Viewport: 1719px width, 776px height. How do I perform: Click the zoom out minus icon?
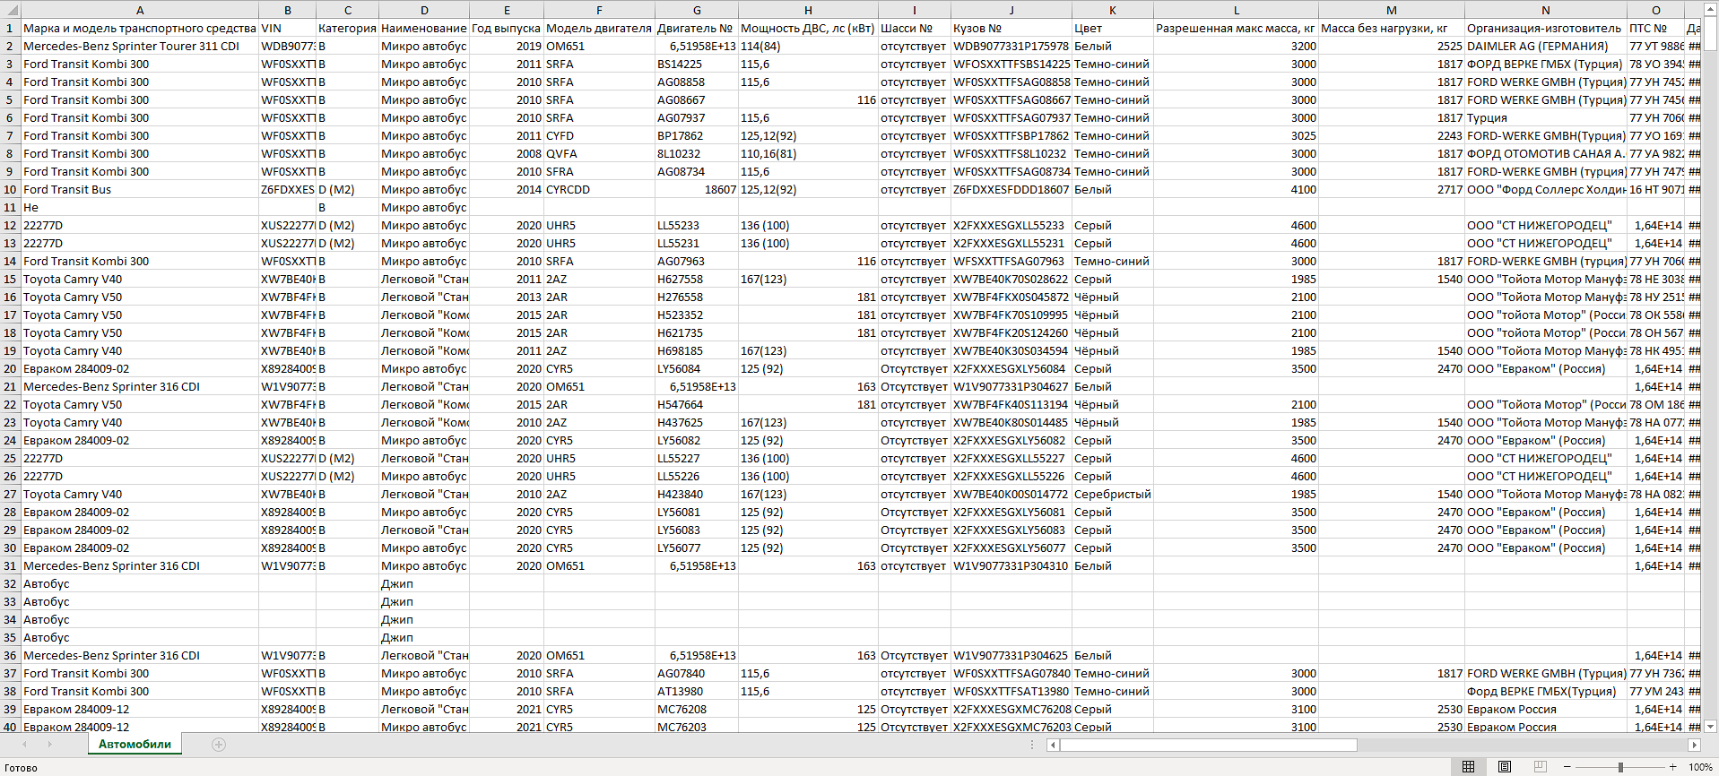pos(1567,767)
